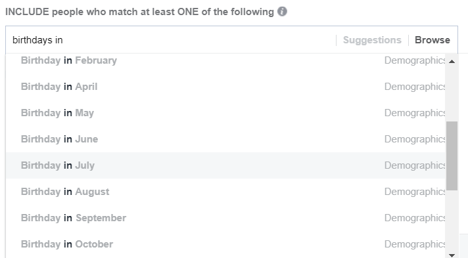Click Demographics label in July row
Image resolution: width=468 pixels, height=258 pixels.
415,165
